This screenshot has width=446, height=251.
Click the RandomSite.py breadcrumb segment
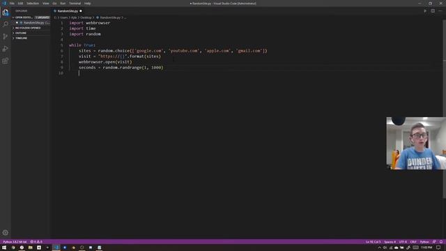[110, 17]
